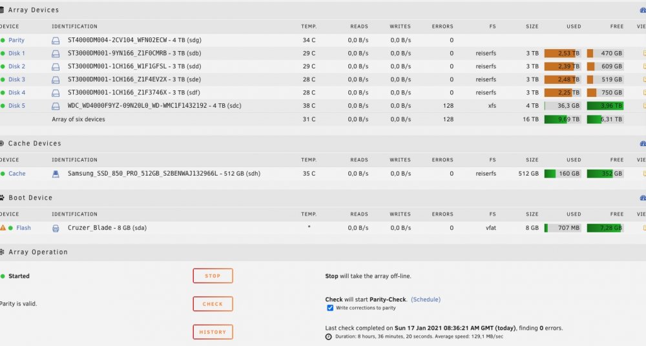This screenshot has width=646, height=346.
Task: Browse Cache via its view icon
Action: click(x=644, y=174)
